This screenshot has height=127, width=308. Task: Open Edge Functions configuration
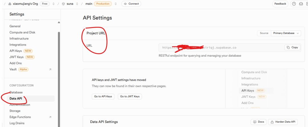point(20,117)
